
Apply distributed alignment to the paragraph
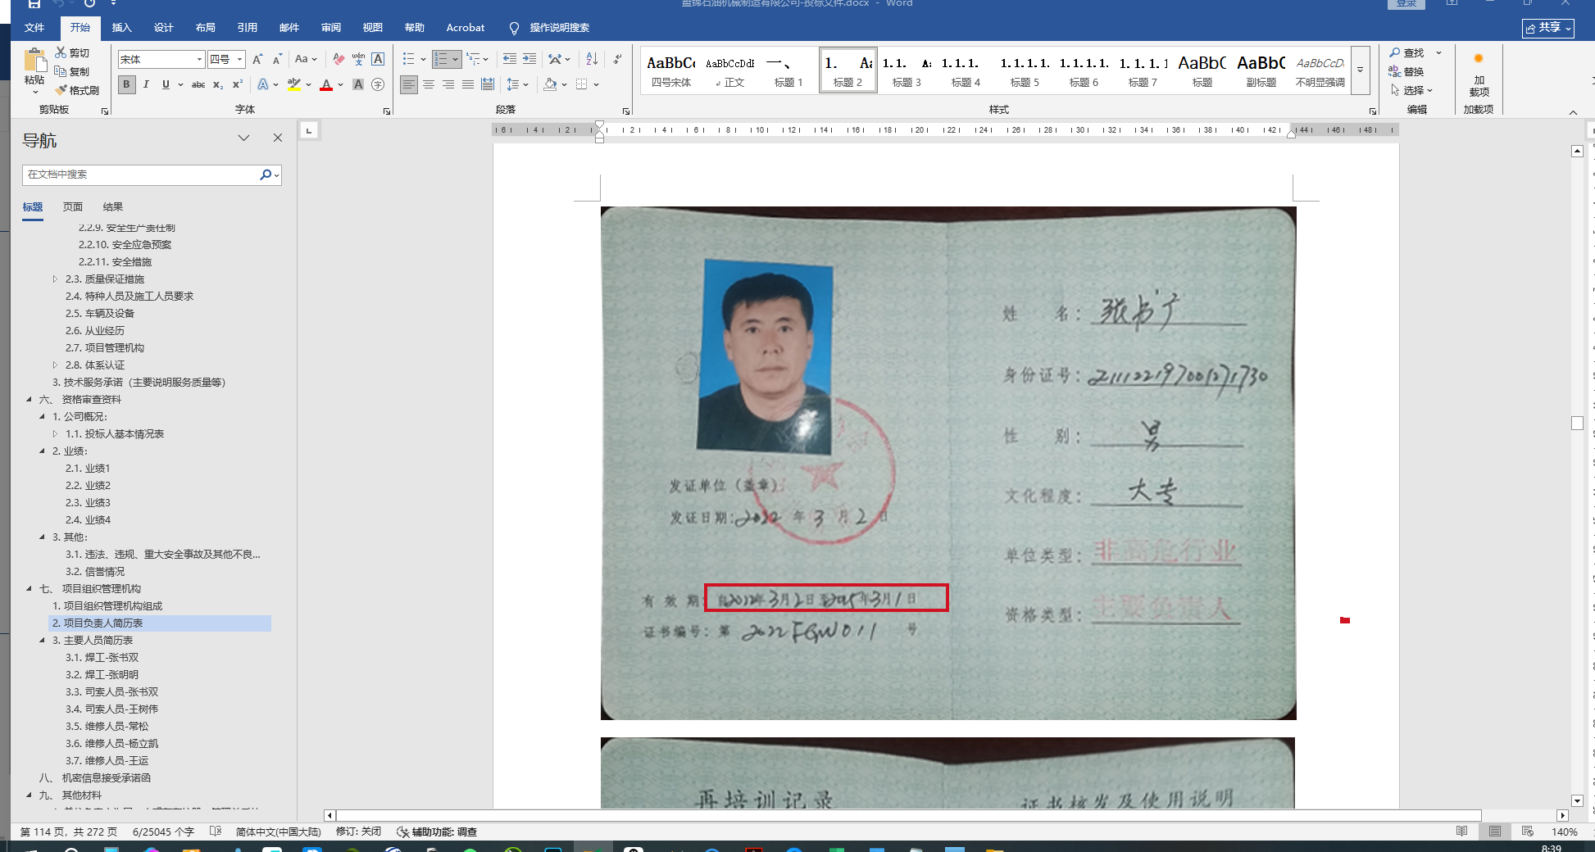487,84
